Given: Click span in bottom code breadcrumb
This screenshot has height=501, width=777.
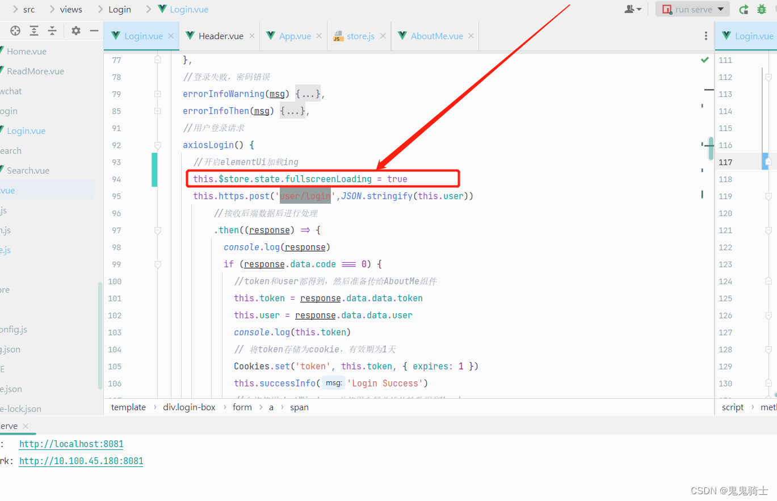Looking at the screenshot, I should (x=299, y=407).
